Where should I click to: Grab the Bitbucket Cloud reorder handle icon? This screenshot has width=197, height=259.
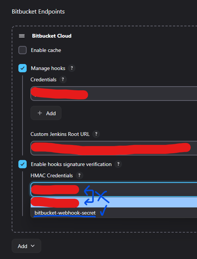[22, 36]
